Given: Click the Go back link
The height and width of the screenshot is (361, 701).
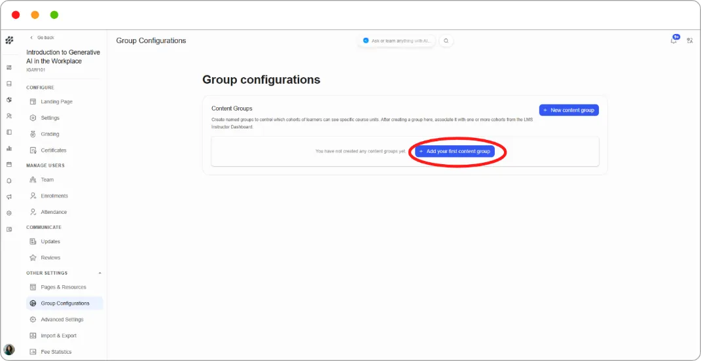Looking at the screenshot, I should [42, 37].
